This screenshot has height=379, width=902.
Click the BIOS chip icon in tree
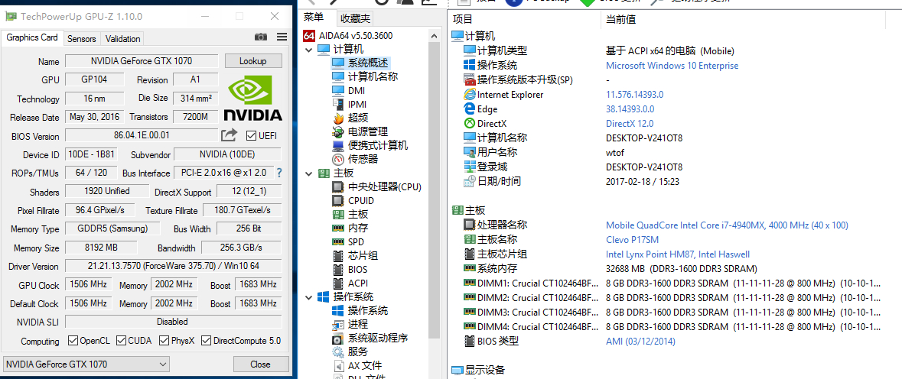(337, 269)
